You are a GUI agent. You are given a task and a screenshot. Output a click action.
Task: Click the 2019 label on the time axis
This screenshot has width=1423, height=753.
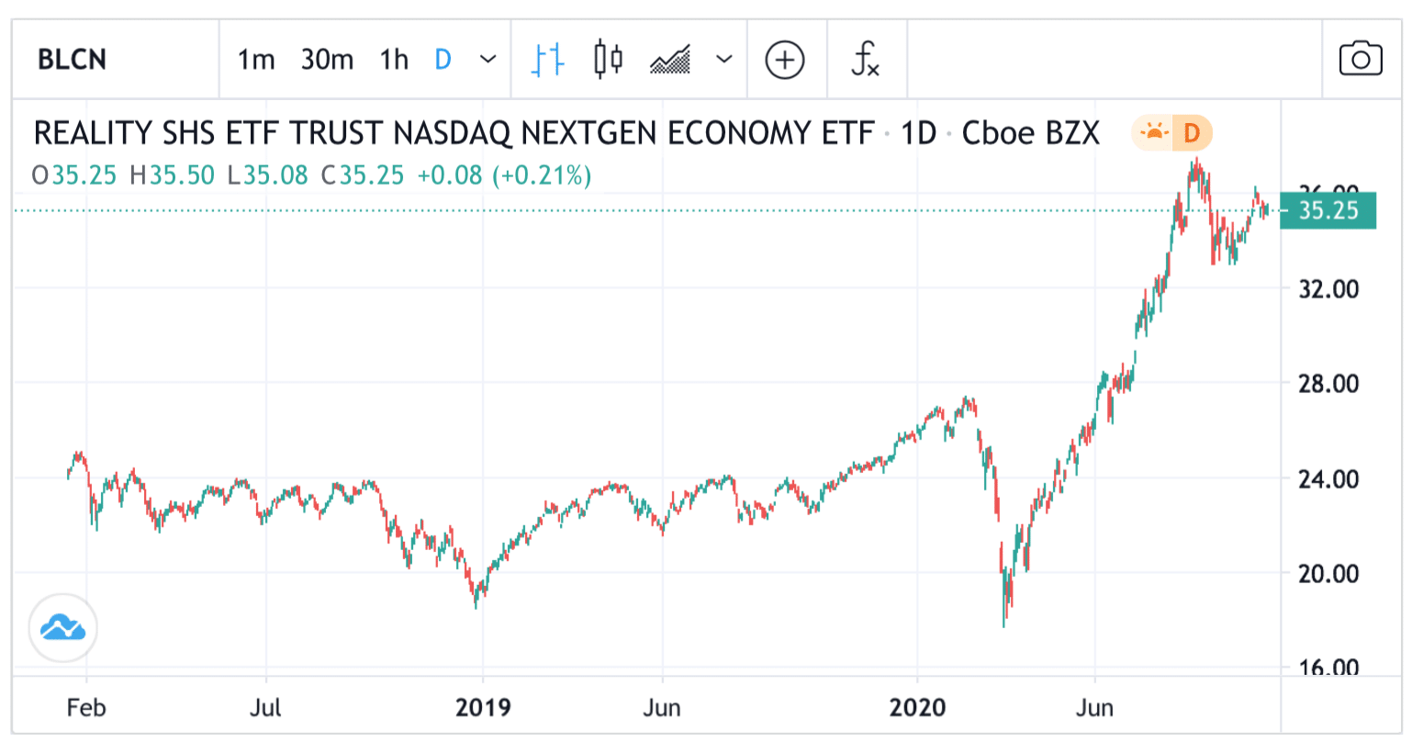[485, 708]
